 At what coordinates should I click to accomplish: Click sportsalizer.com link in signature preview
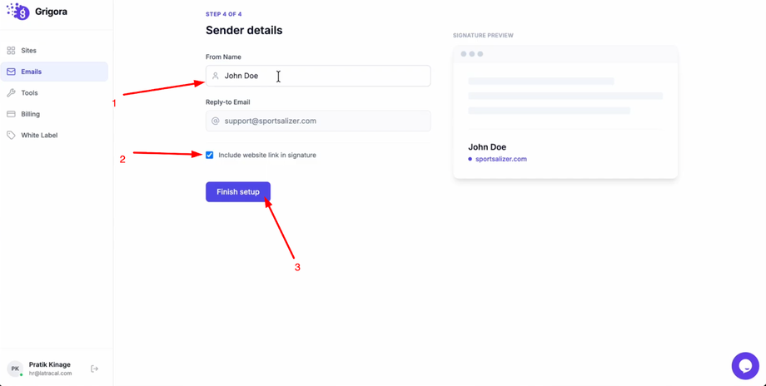click(500, 159)
